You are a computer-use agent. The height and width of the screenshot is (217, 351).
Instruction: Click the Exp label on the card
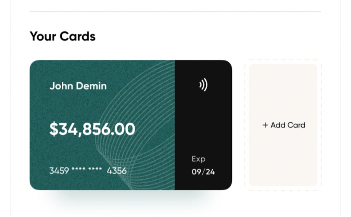click(x=198, y=159)
